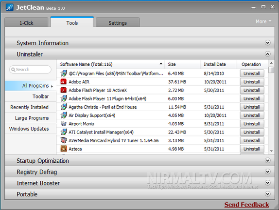Show Recently Installed programs
The image size is (279, 210).
coord(31,107)
